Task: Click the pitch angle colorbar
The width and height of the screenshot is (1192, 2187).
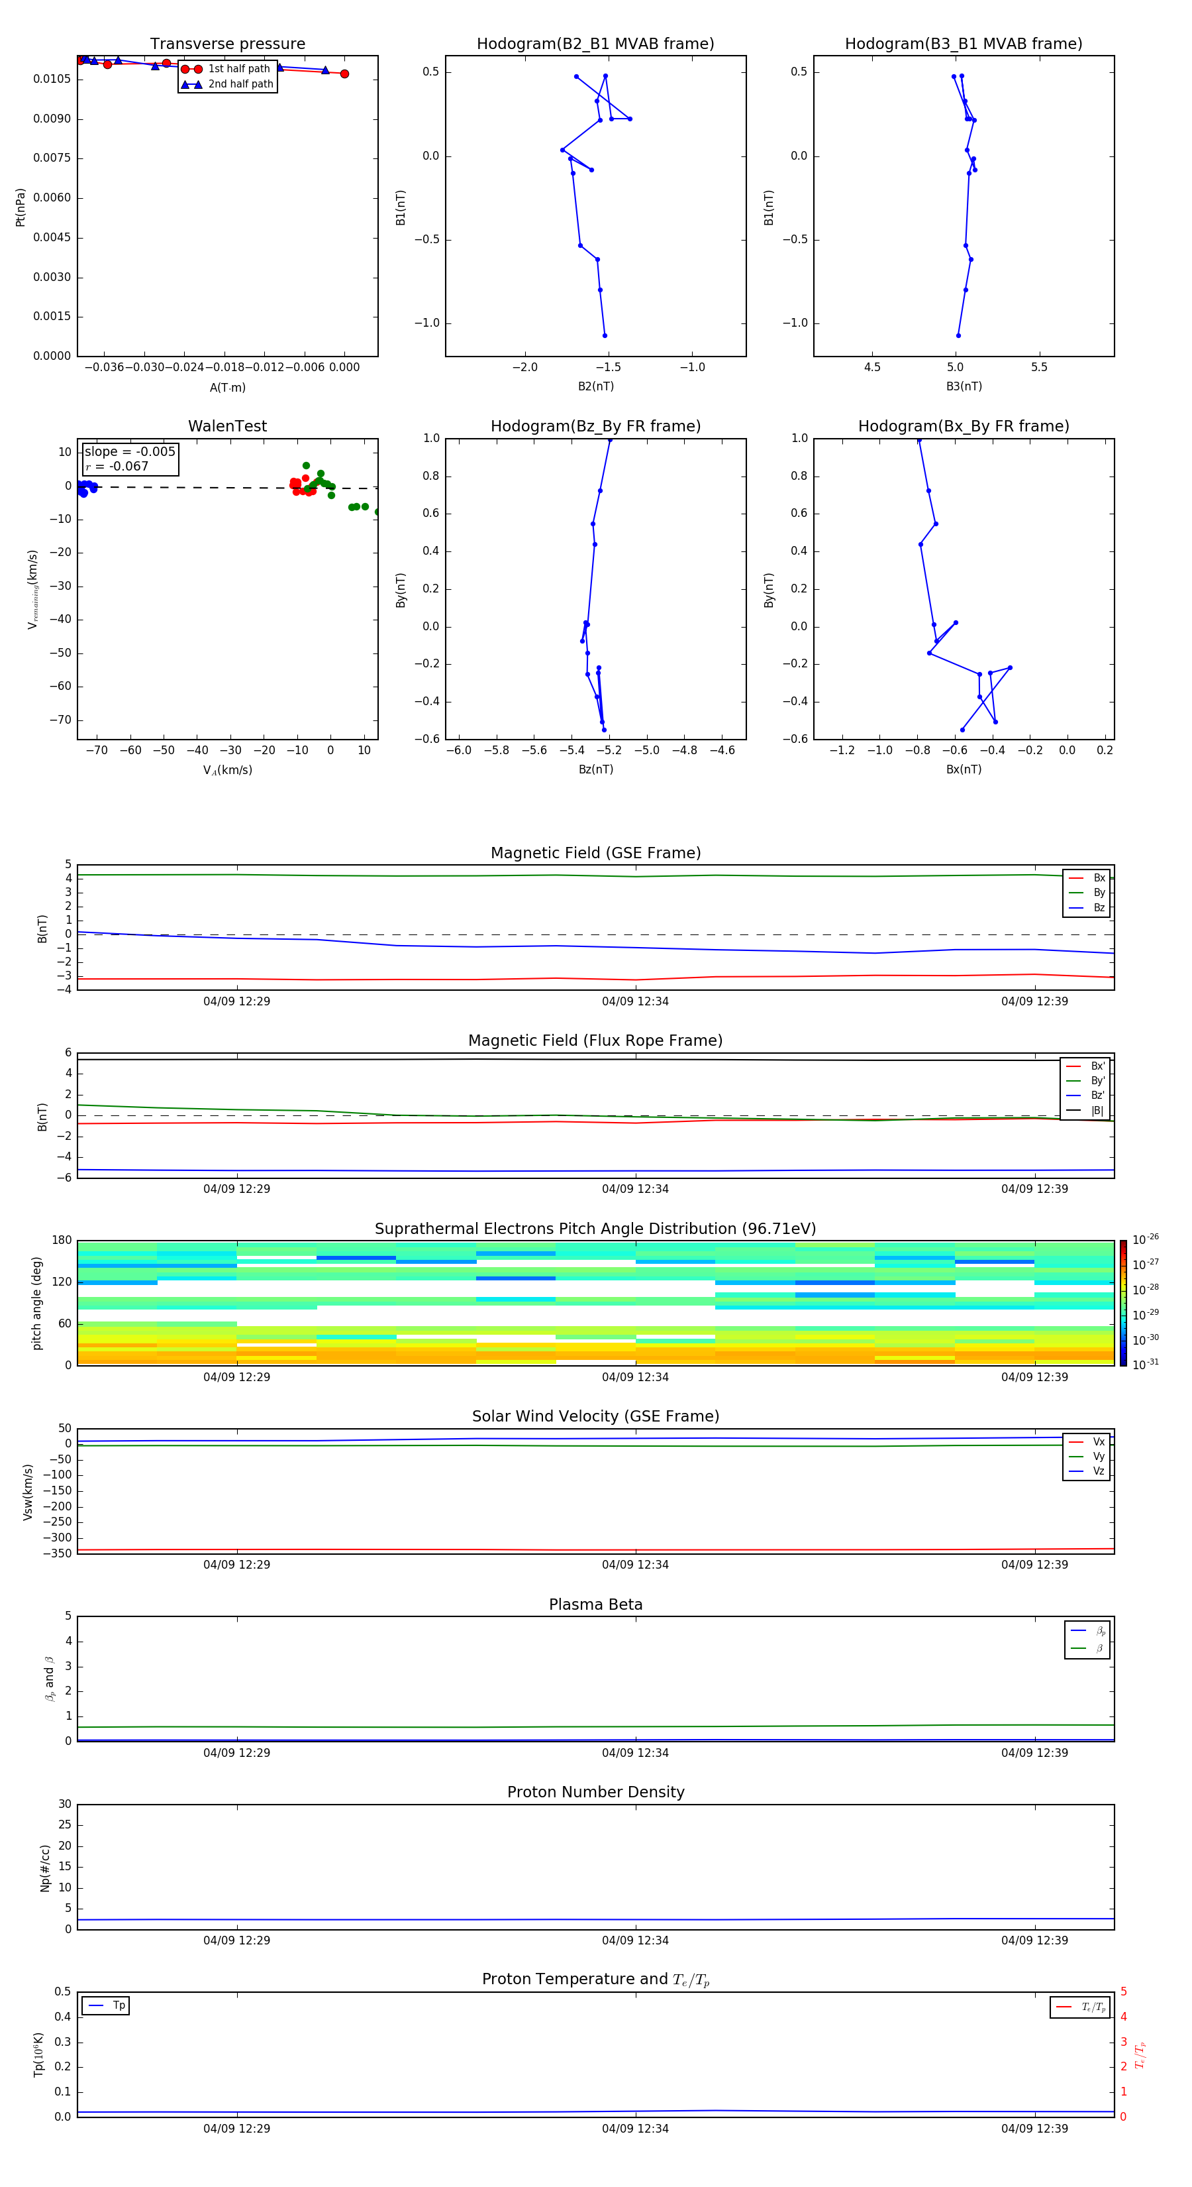Action: 1123,1303
